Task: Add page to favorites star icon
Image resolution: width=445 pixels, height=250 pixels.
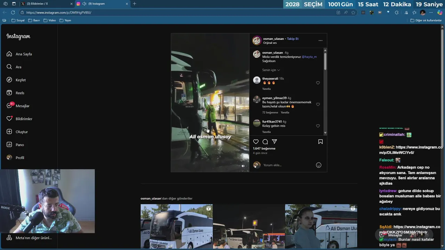Action: pos(353,12)
